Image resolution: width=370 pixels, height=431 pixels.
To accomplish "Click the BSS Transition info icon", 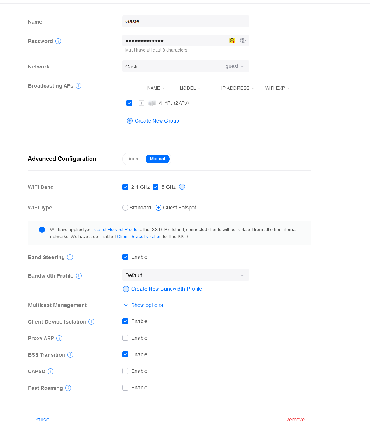I will (x=70, y=355).
